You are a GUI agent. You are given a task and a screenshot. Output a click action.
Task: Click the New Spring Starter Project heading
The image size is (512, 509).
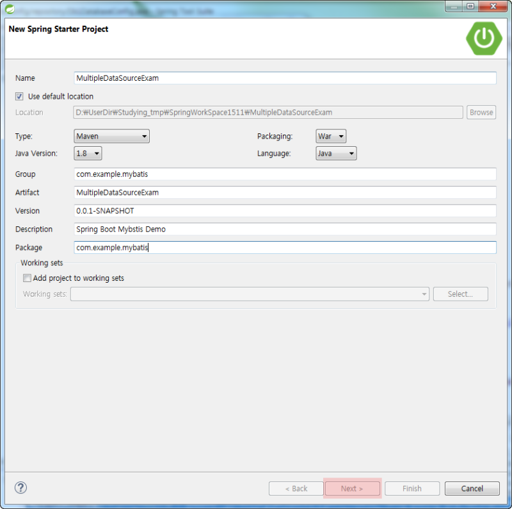pos(58,29)
